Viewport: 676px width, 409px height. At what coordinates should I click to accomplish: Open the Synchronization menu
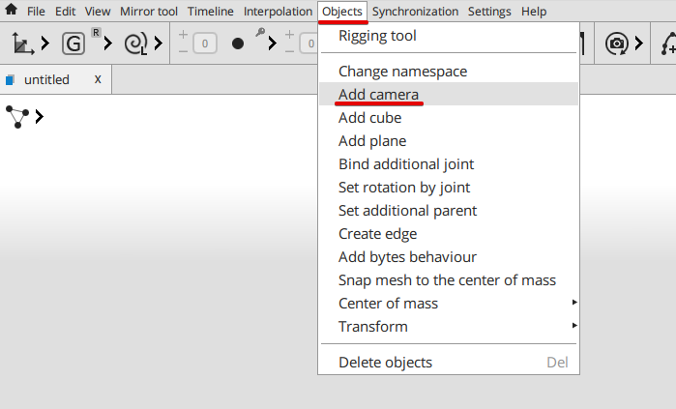415,12
